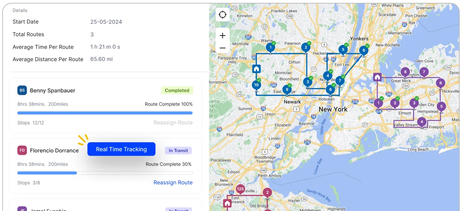The image size is (462, 211).
Task: Click the New York city label on map
Action: tap(333, 109)
